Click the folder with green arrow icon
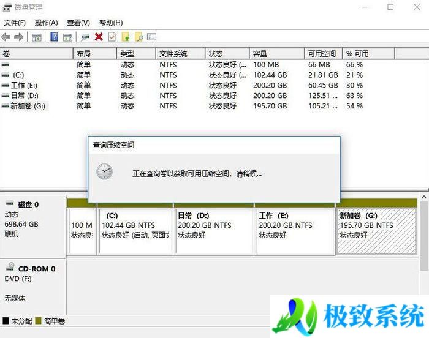 (x=126, y=37)
